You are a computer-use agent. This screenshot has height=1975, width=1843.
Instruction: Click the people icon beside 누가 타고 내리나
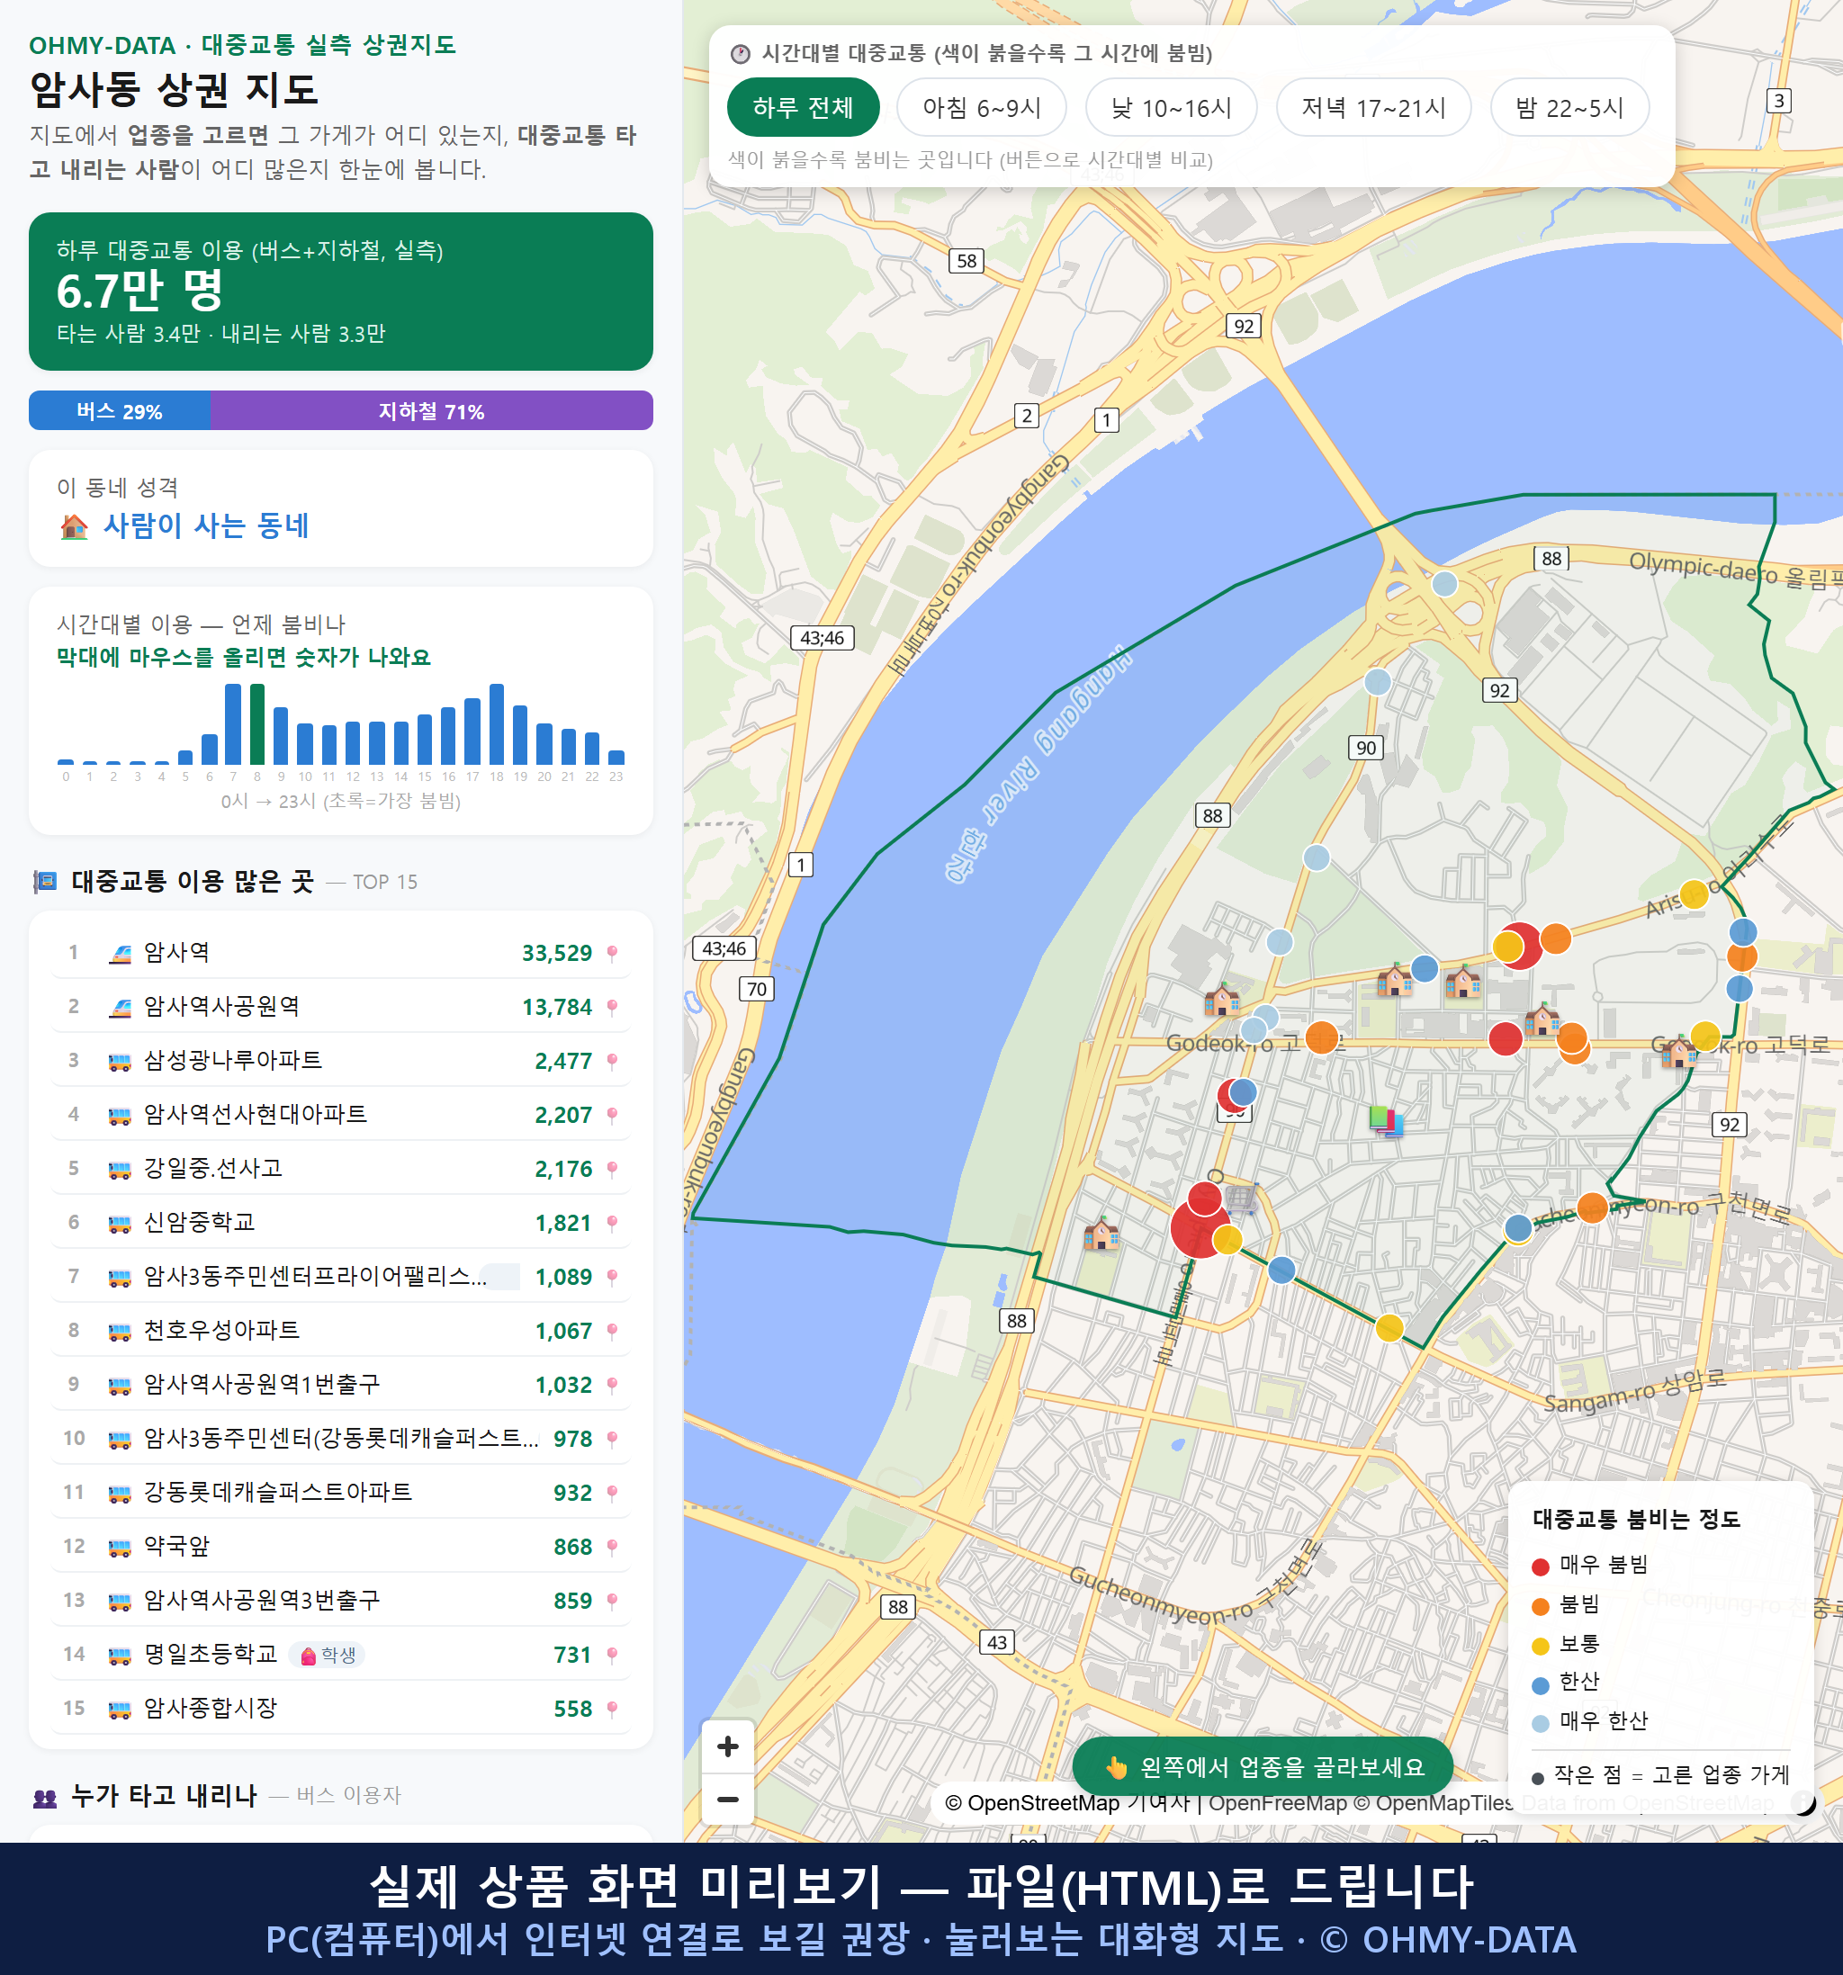[45, 1796]
